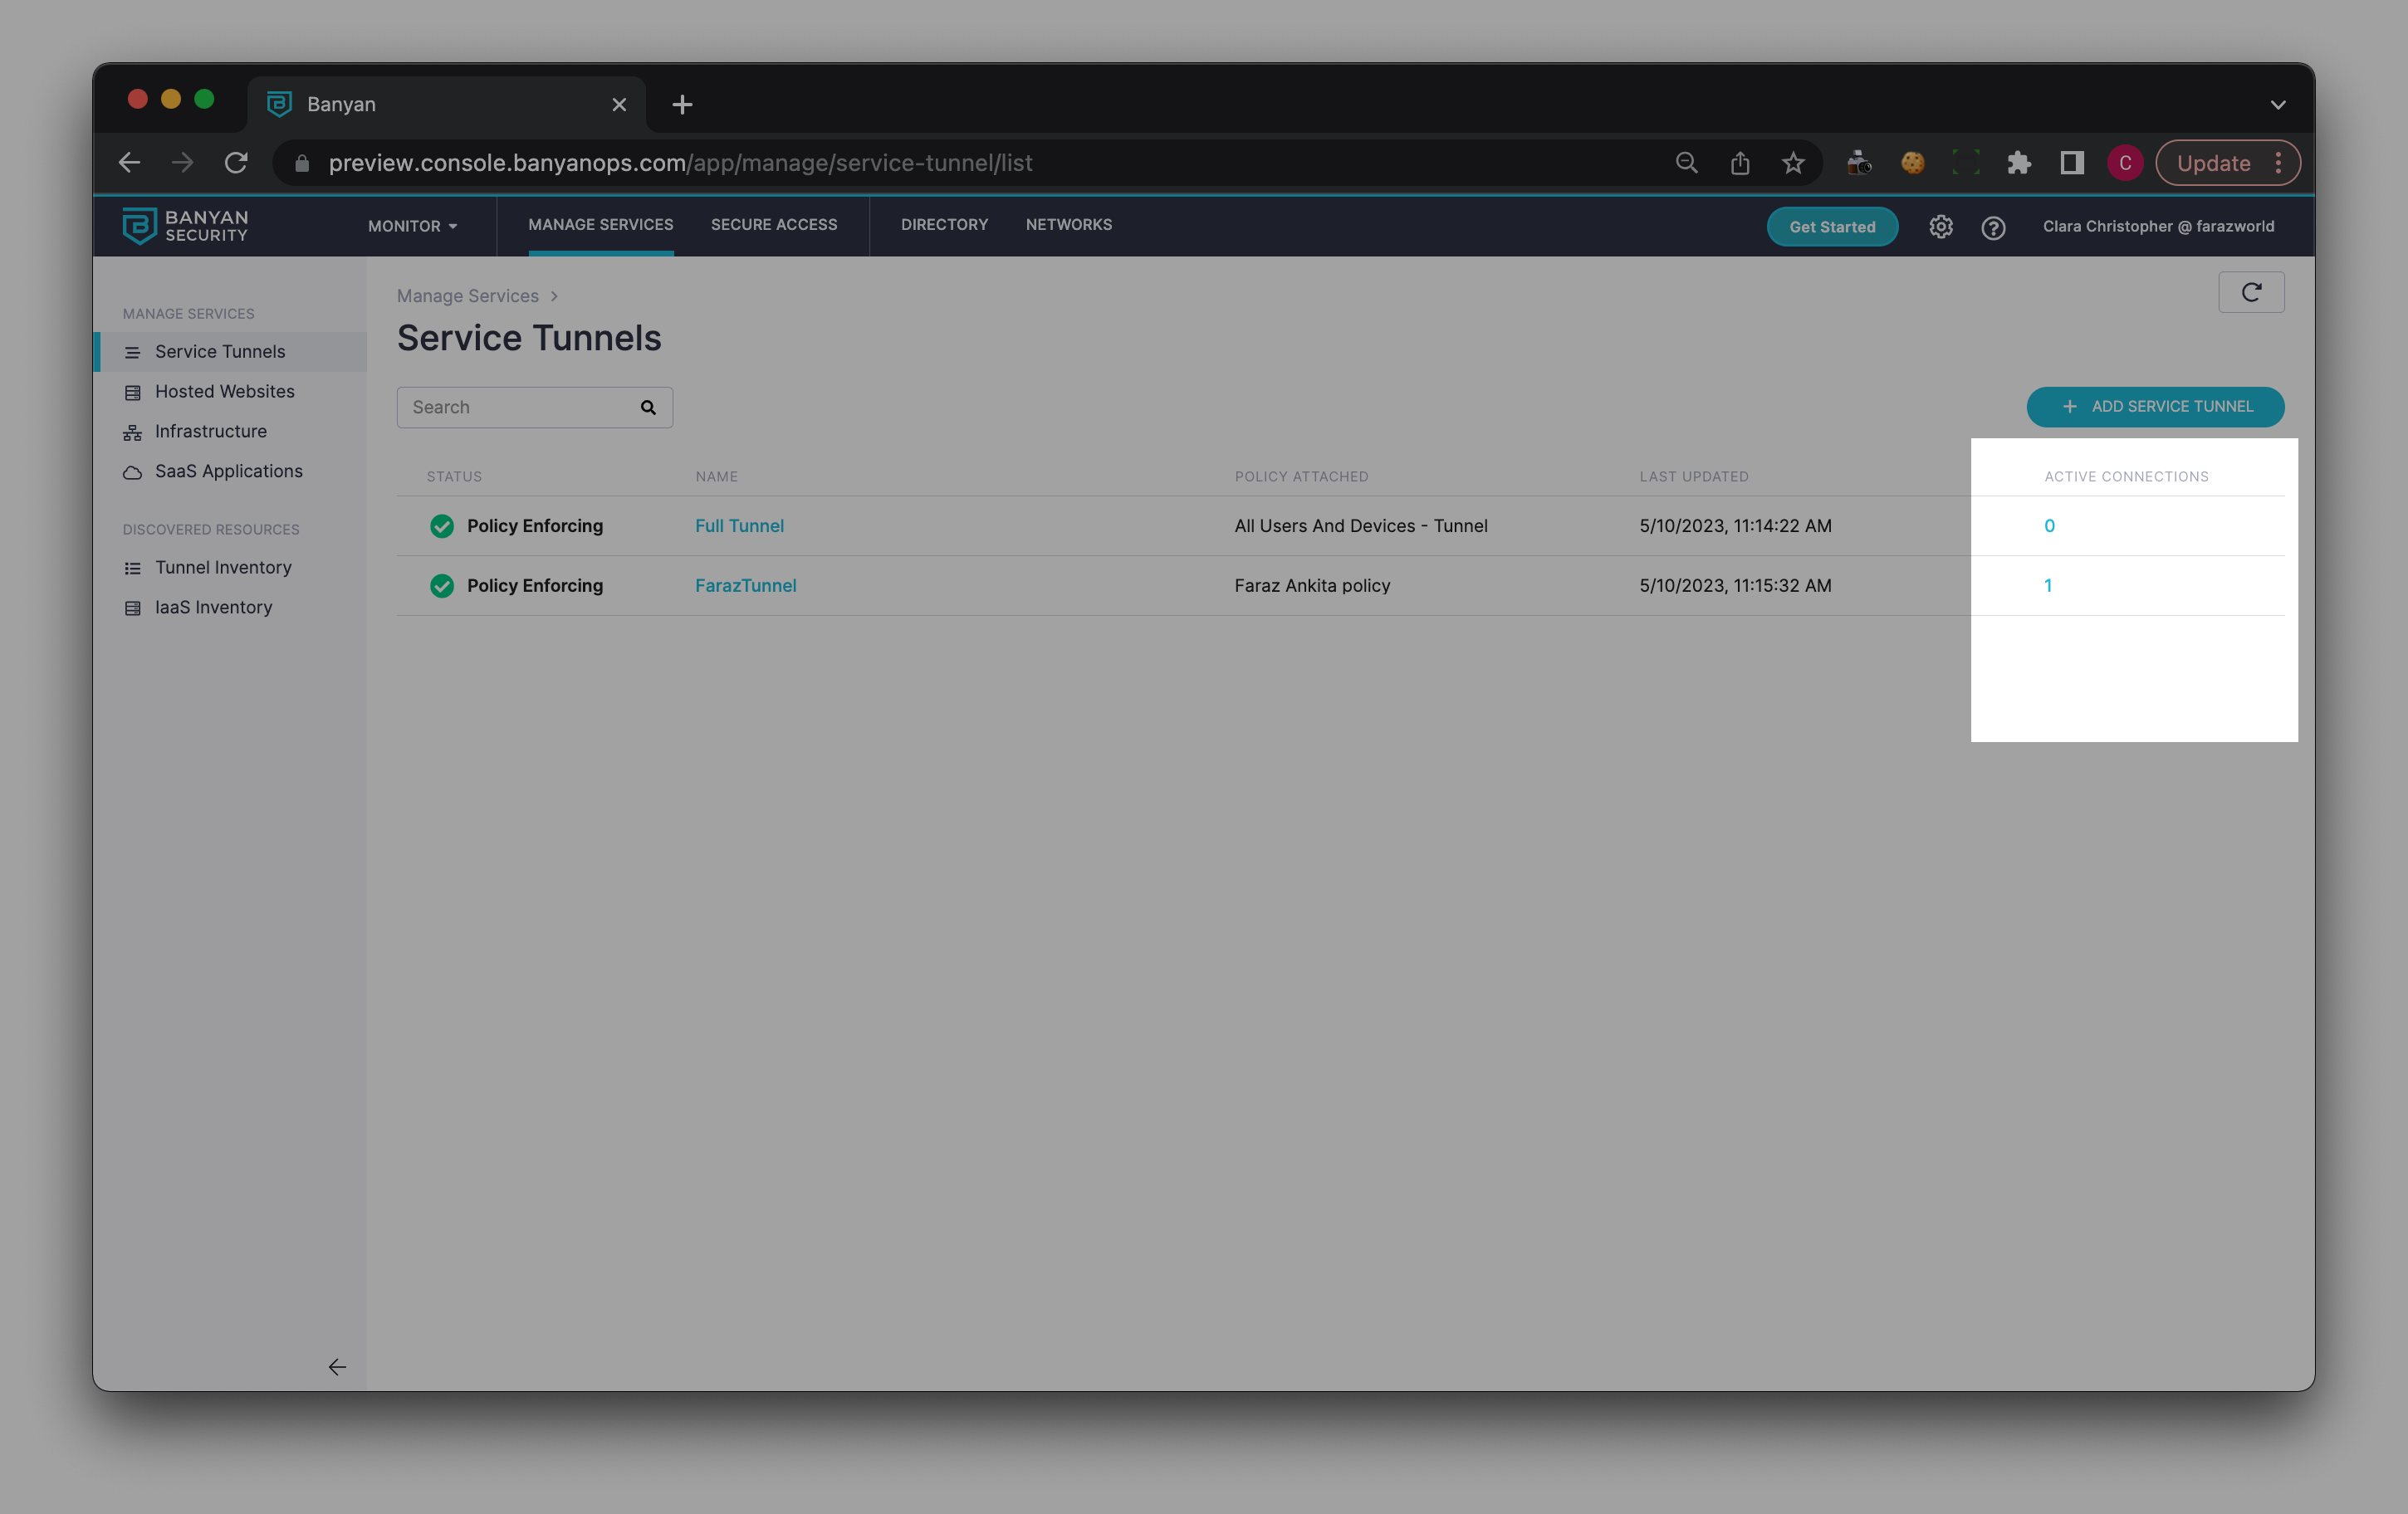Open the browser extensions puzzle icon
Screen dimensions: 2408x1514
point(2018,163)
